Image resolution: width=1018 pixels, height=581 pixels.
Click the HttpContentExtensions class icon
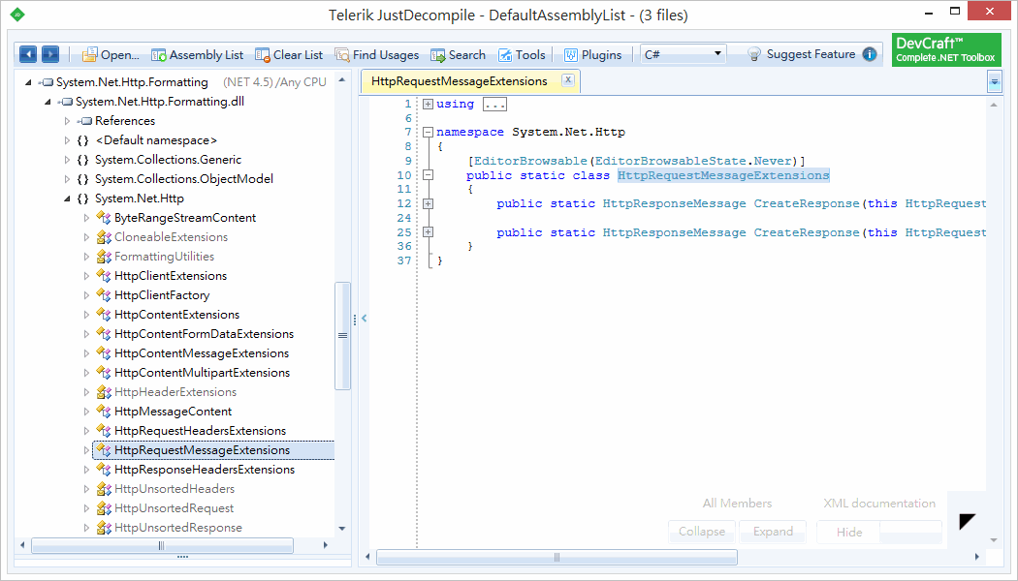103,315
